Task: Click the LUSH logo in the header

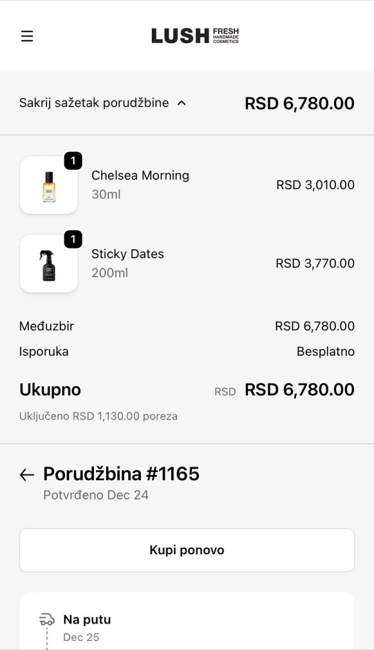Action: tap(179, 36)
